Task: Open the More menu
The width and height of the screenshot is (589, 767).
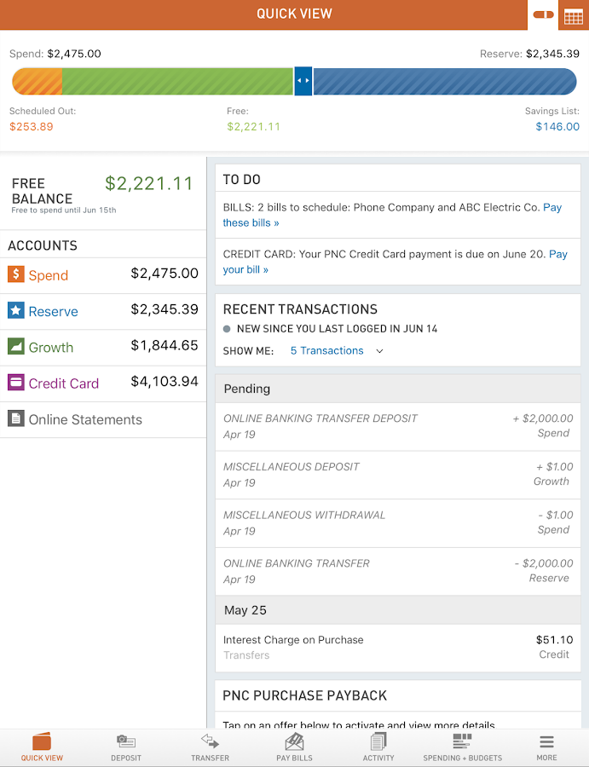Action: click(546, 747)
